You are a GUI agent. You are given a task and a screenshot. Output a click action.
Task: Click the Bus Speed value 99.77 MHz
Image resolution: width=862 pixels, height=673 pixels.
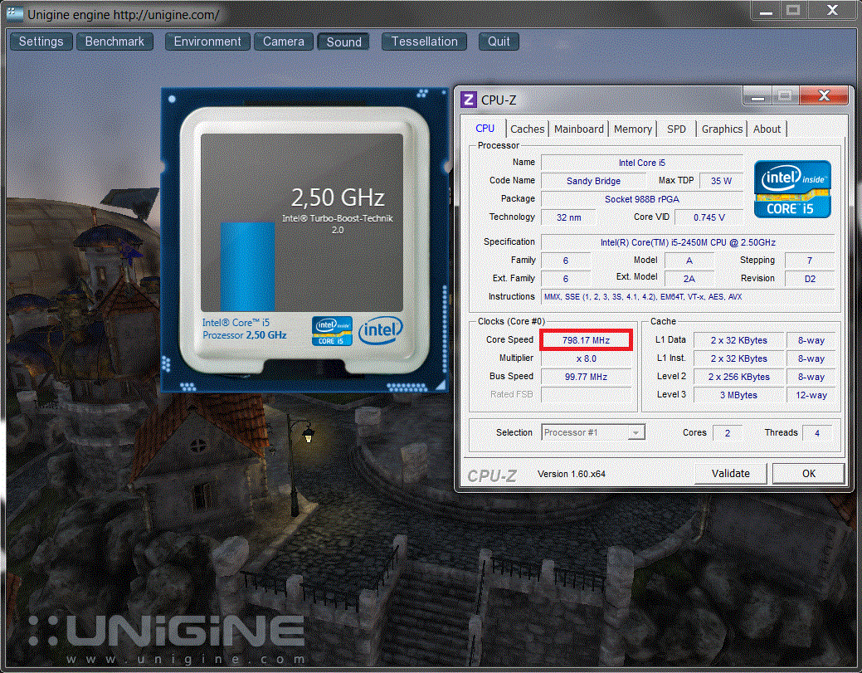tap(586, 378)
